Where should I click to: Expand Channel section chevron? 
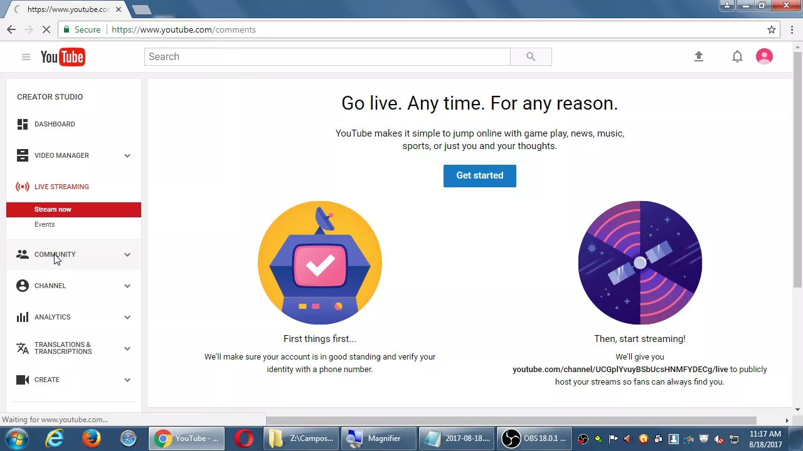[x=127, y=286]
